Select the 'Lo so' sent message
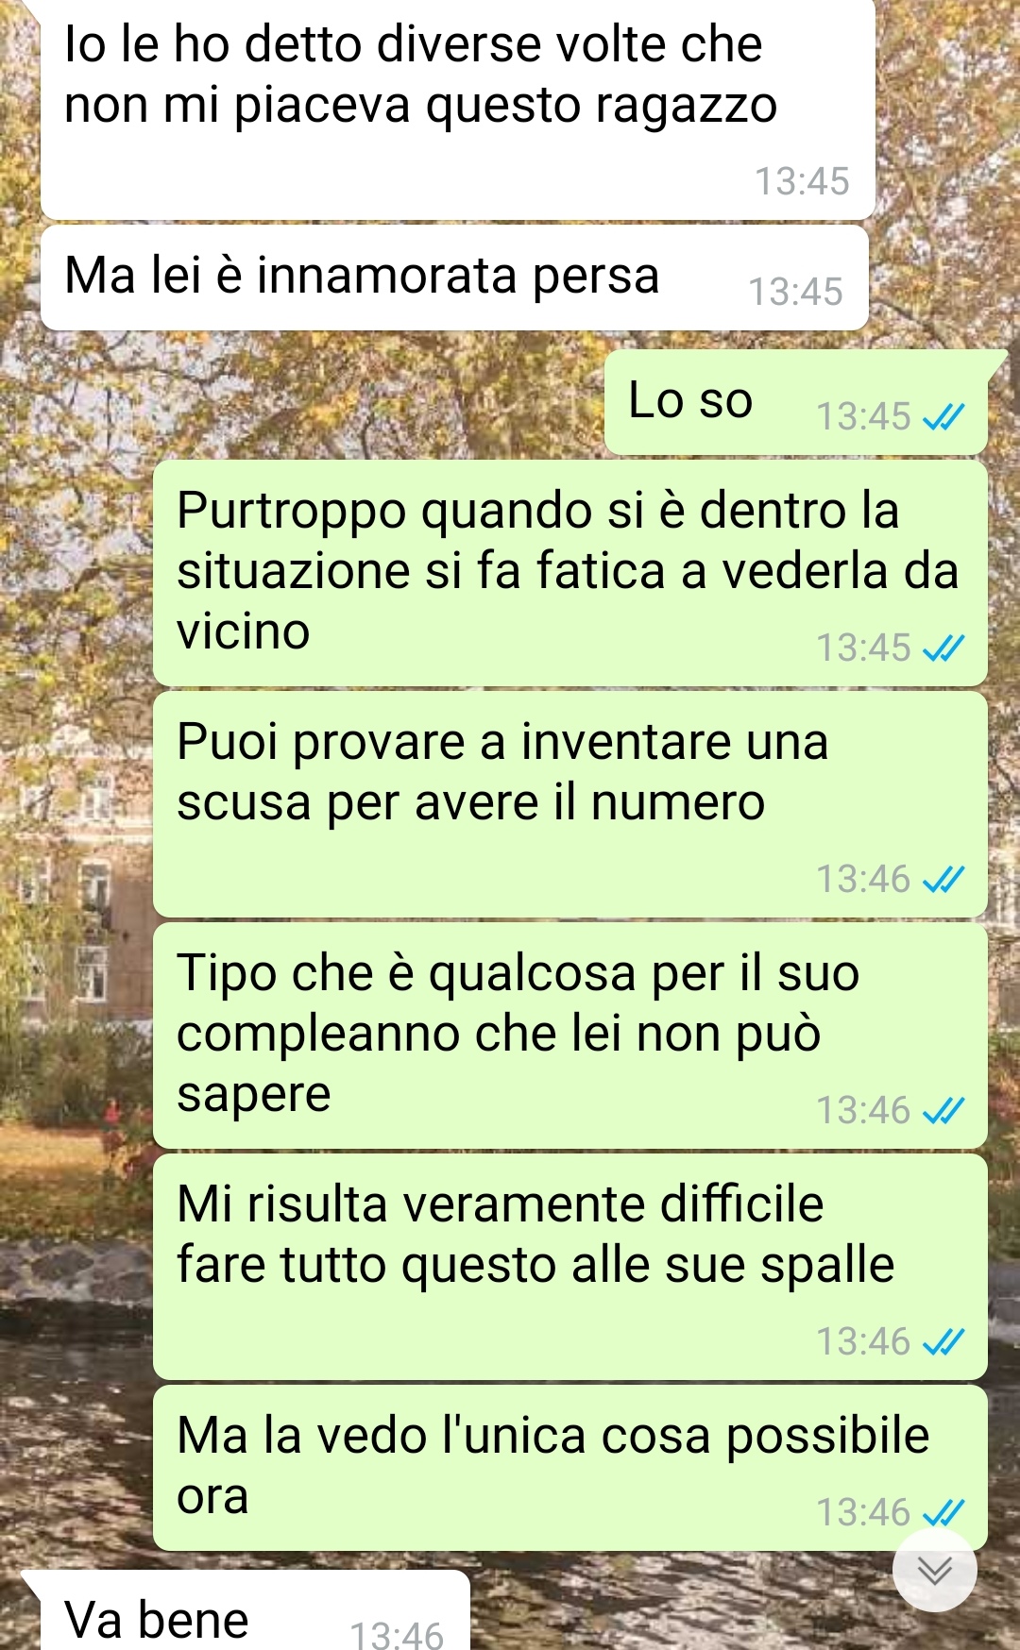The height and width of the screenshot is (1650, 1020). (x=796, y=402)
